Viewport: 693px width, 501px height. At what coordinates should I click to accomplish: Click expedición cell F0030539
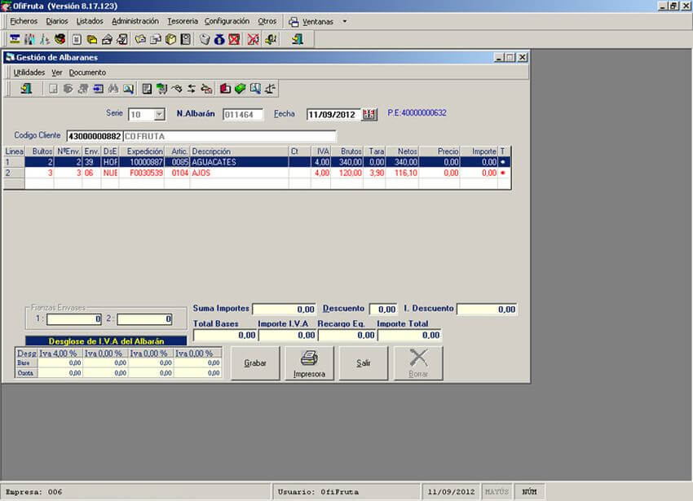click(141, 173)
